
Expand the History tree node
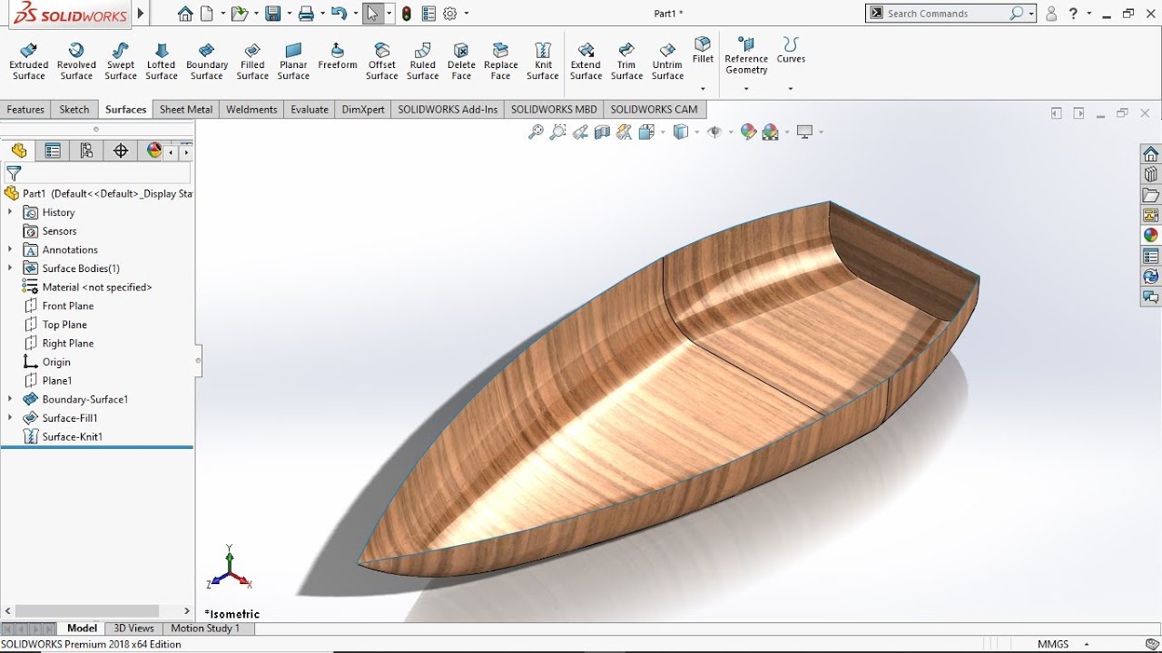[x=10, y=212]
